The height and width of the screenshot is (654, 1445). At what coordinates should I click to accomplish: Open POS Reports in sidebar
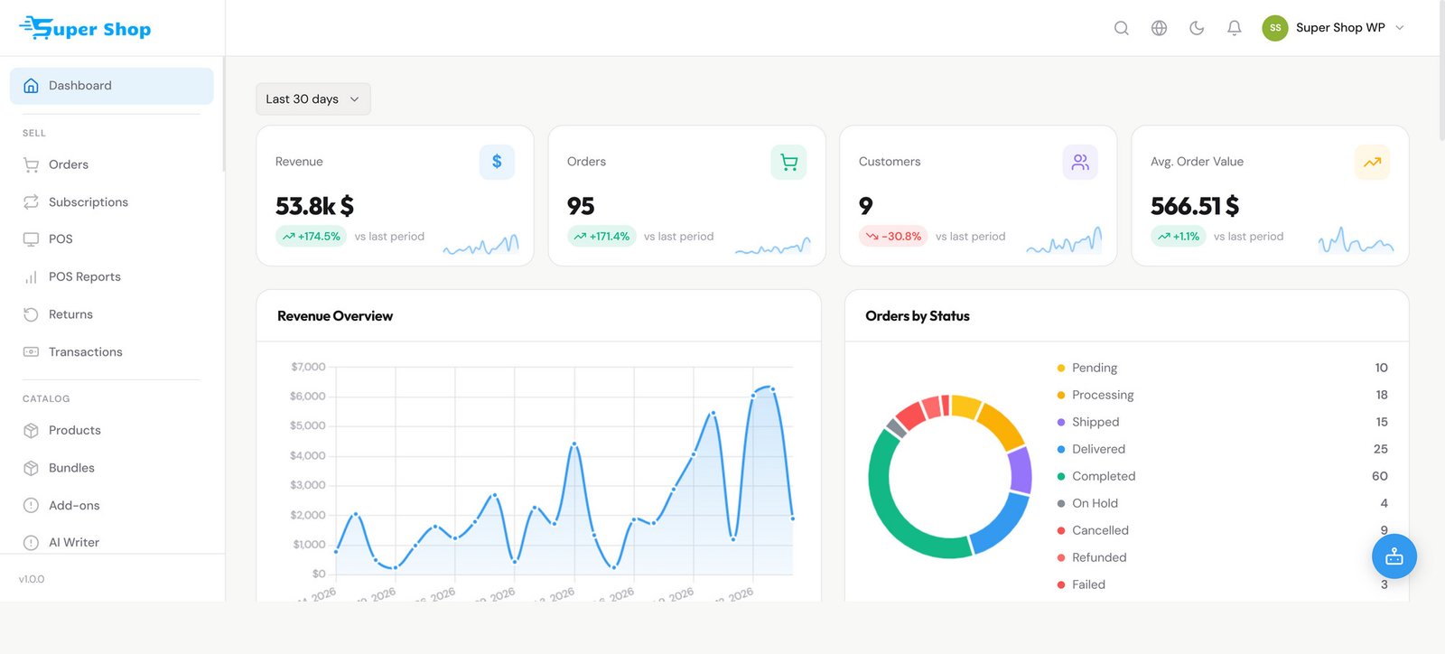(x=112, y=277)
